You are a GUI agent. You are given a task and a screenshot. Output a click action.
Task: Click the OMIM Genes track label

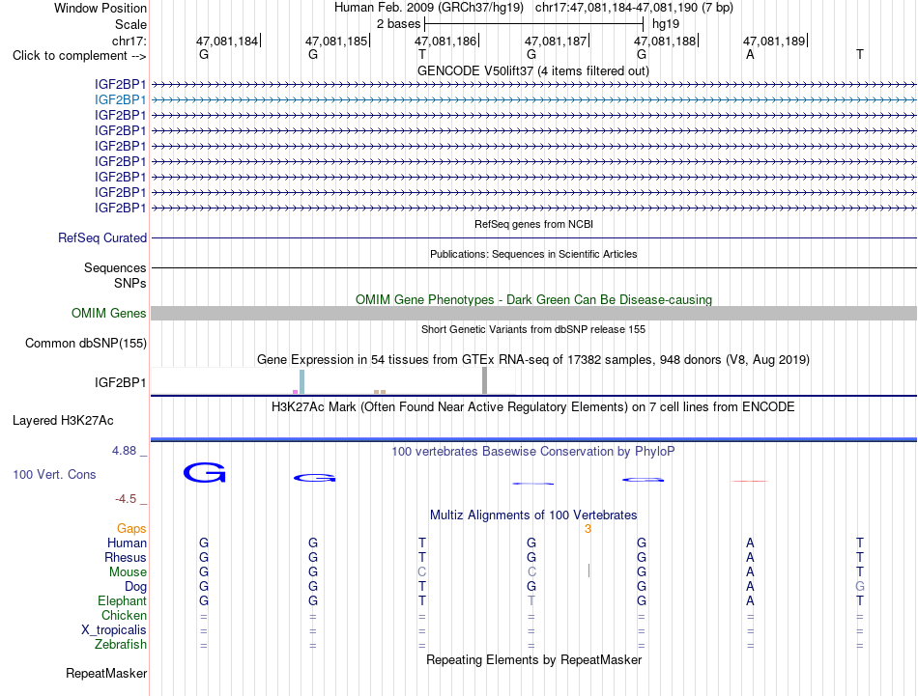[108, 314]
